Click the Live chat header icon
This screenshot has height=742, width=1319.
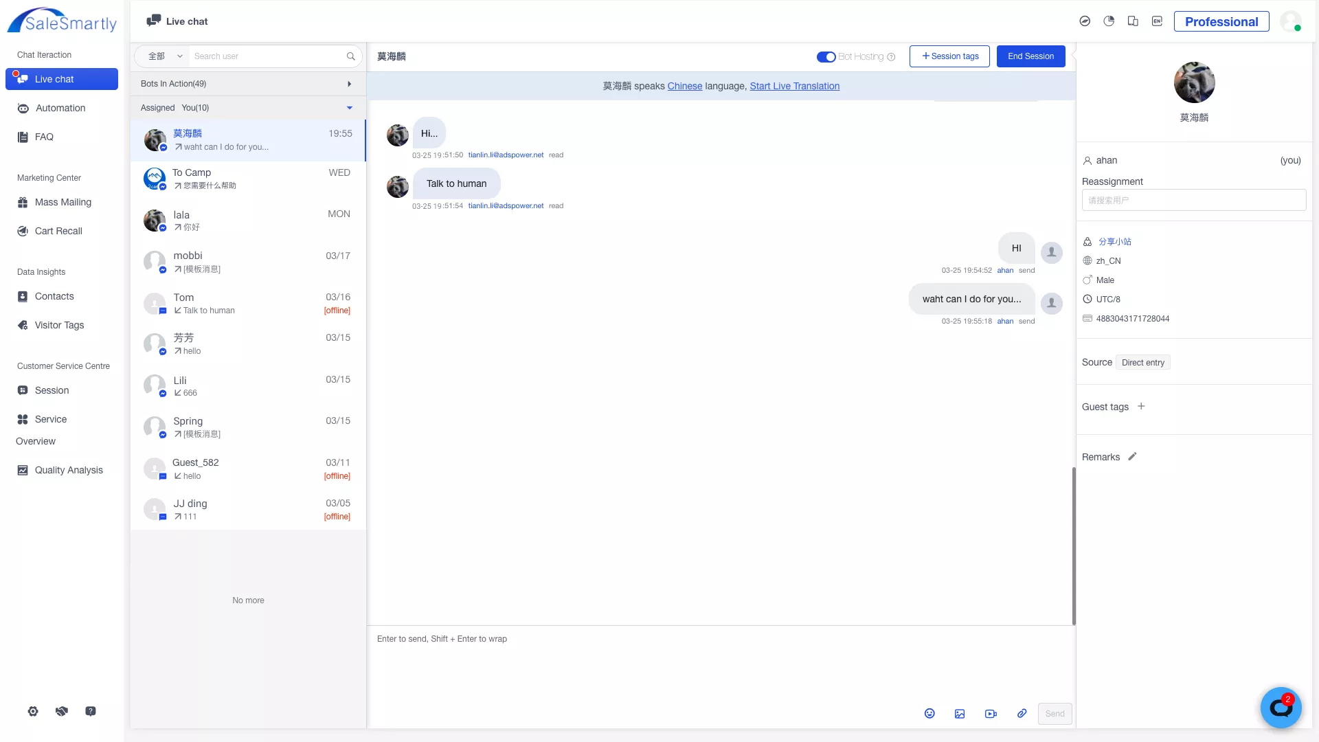click(154, 21)
